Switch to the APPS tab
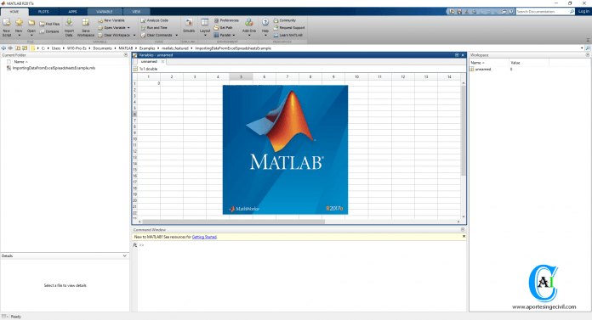The width and height of the screenshot is (592, 320). click(72, 12)
